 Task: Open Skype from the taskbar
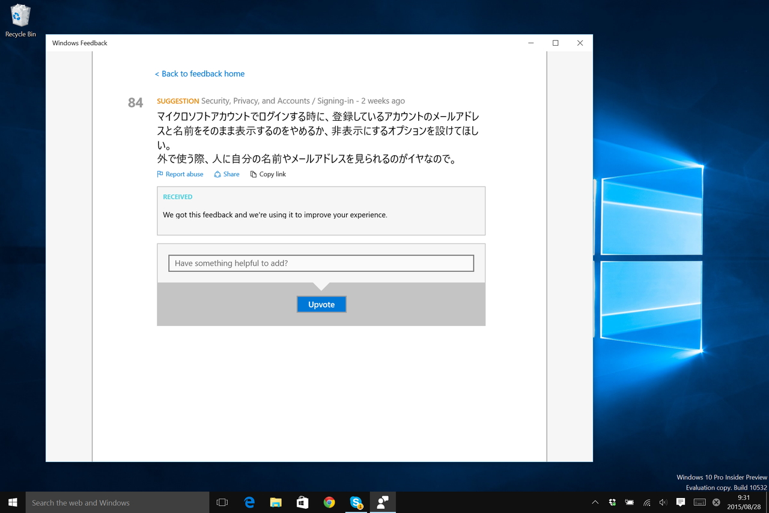coord(356,502)
